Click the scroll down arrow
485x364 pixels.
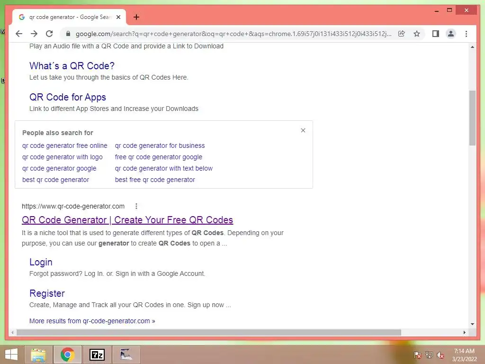click(472, 324)
